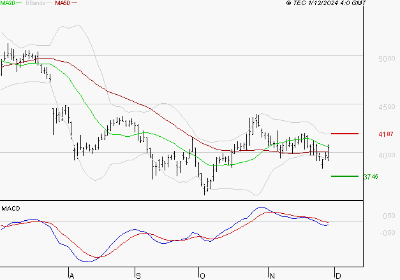Click the A month marker on time axis
400x280 pixels.
pyautogui.click(x=71, y=276)
